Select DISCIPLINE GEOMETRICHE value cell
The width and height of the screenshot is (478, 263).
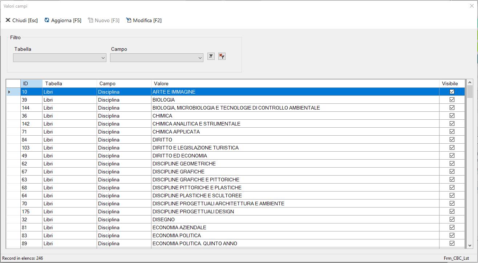295,164
